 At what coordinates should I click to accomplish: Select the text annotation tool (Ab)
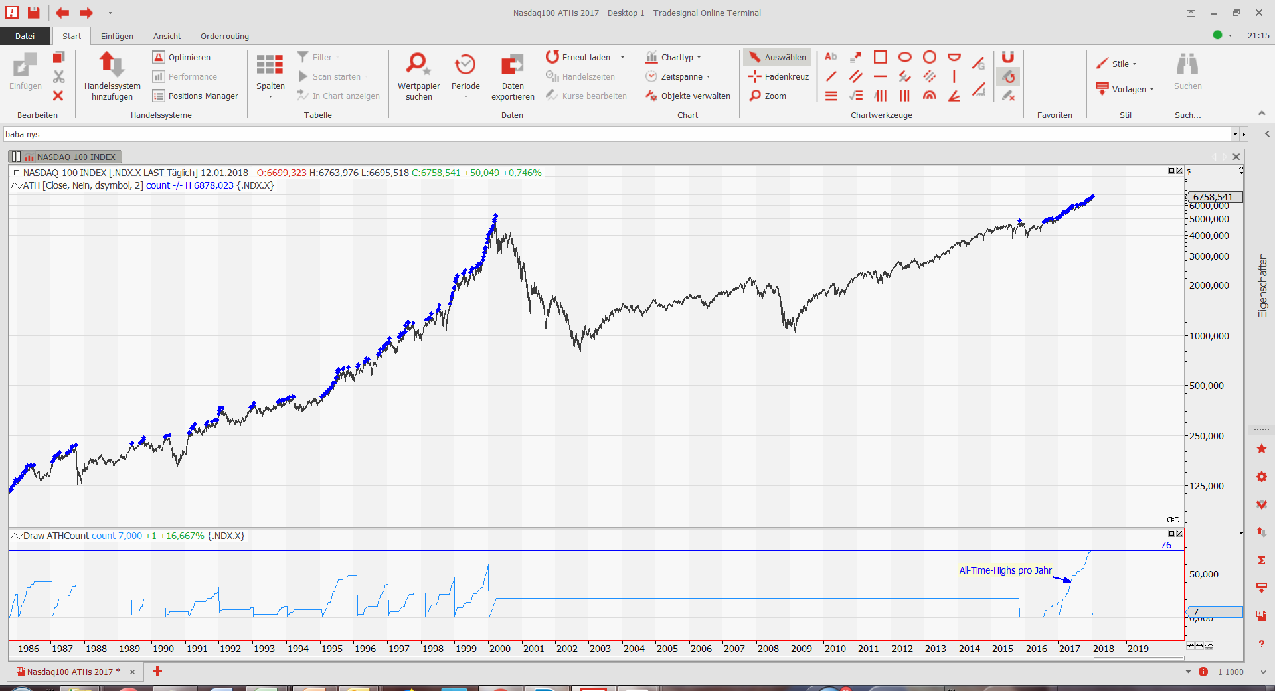(831, 57)
